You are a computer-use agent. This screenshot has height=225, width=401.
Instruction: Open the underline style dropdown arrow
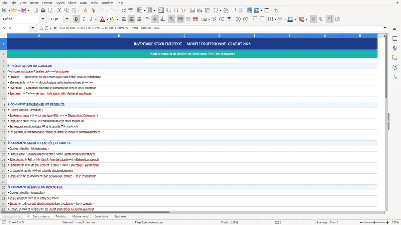pos(96,19)
